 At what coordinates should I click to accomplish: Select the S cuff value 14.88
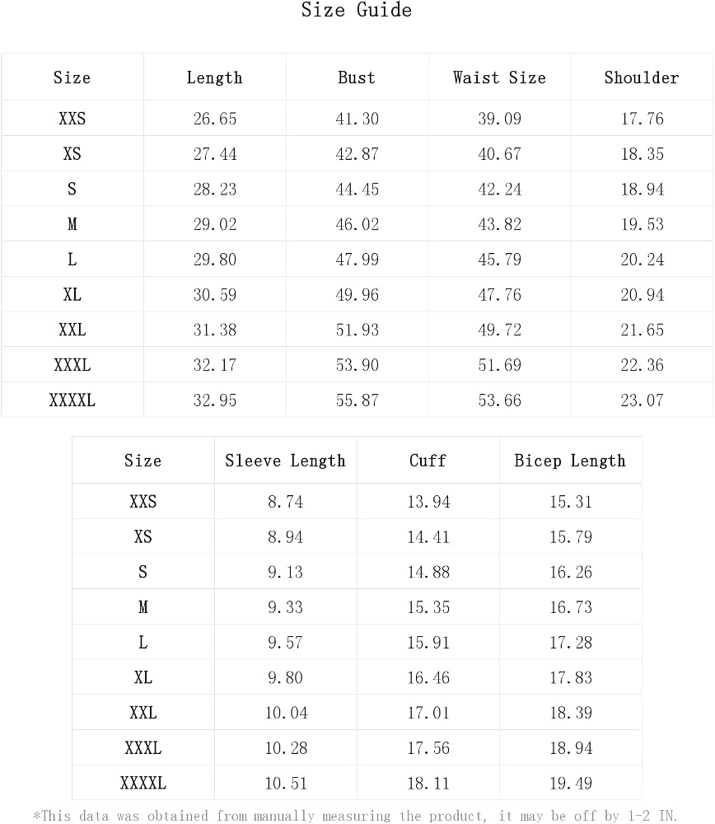tap(428, 573)
